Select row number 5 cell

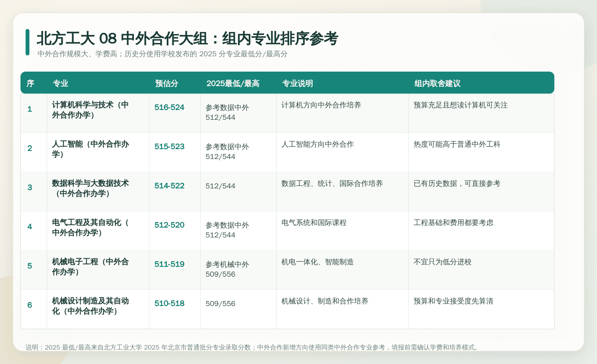(34, 270)
